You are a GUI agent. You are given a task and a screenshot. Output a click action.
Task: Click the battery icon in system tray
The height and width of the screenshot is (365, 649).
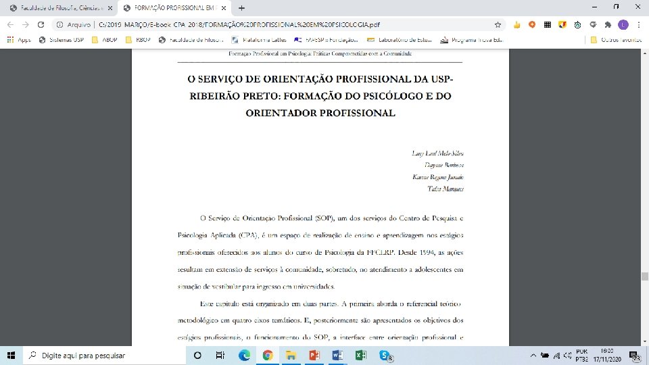(x=545, y=356)
